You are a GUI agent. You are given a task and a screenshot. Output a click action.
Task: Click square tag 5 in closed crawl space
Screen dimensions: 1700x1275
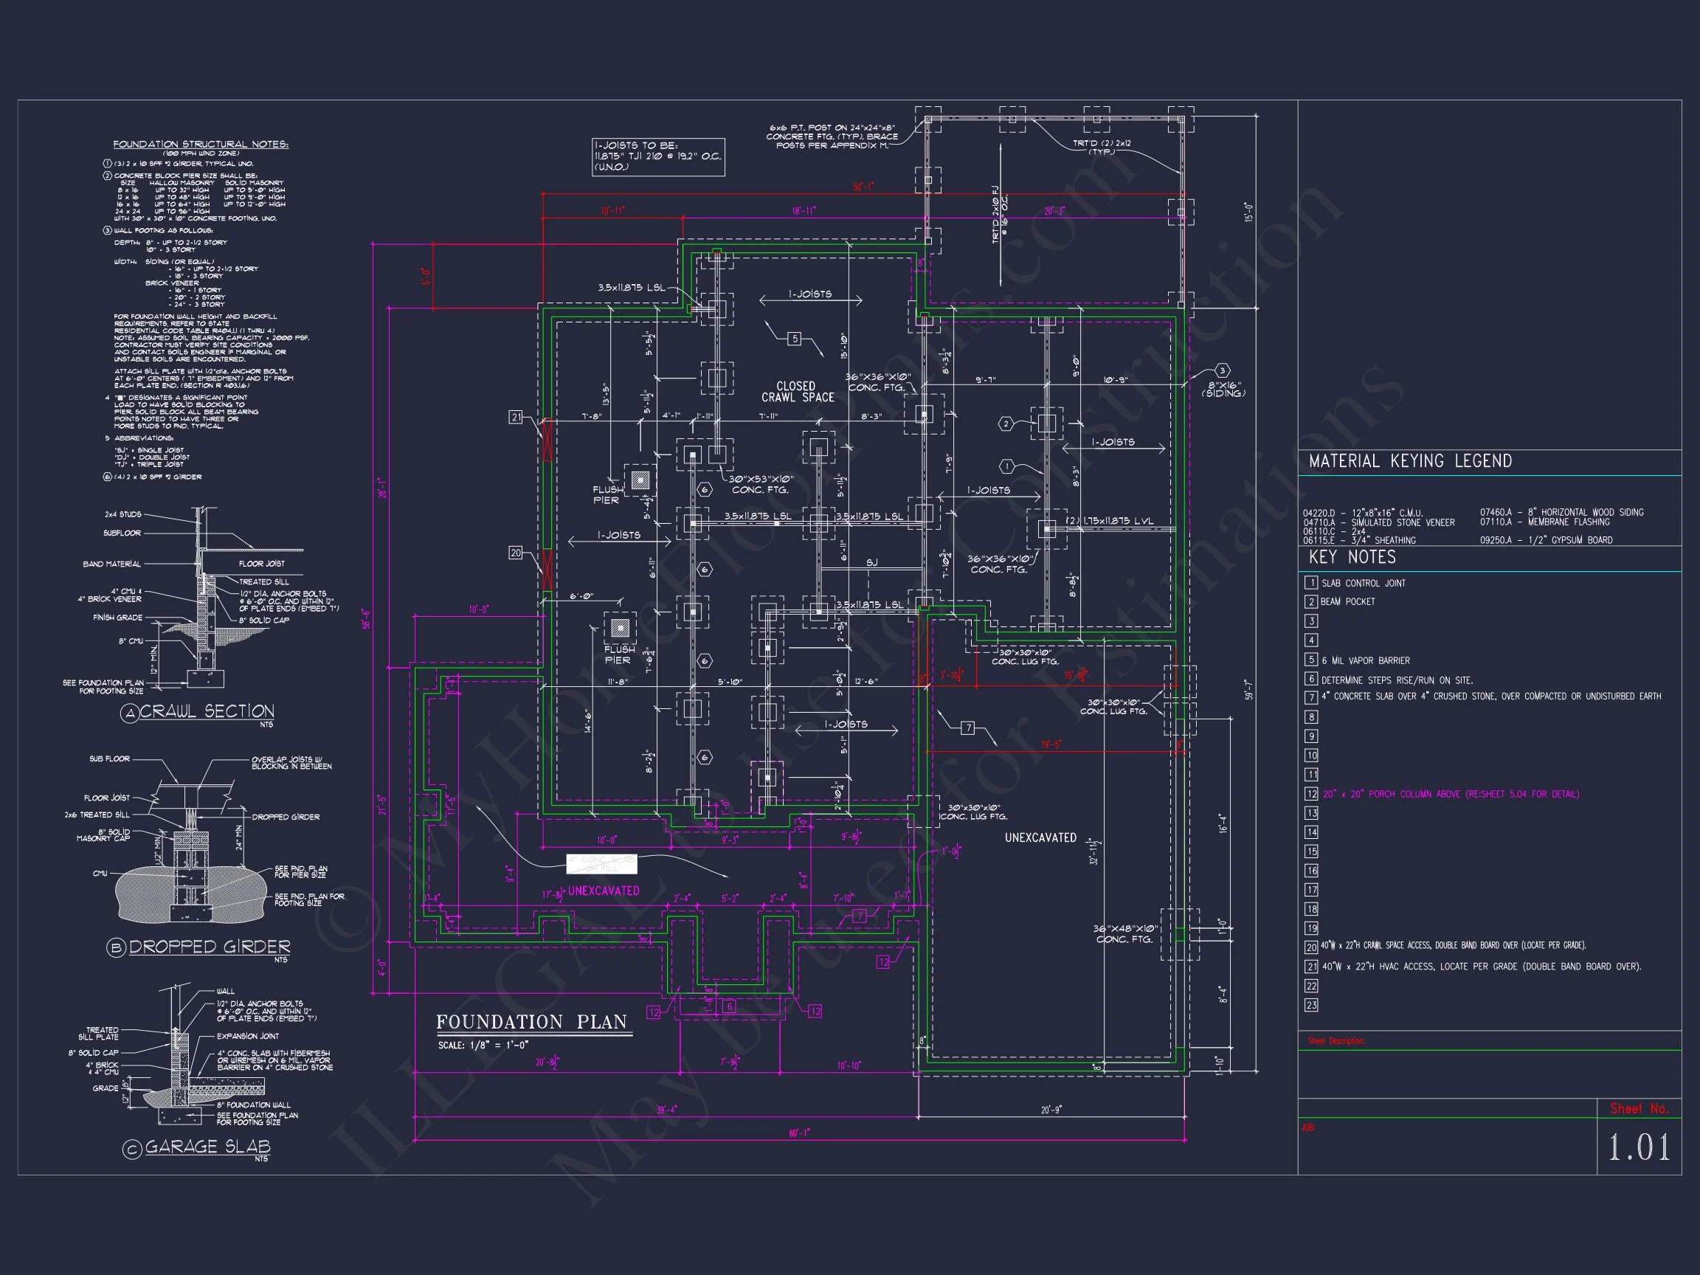(795, 338)
